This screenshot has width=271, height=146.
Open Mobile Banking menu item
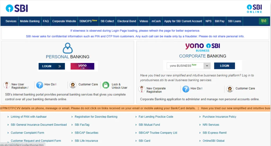click(x=30, y=21)
